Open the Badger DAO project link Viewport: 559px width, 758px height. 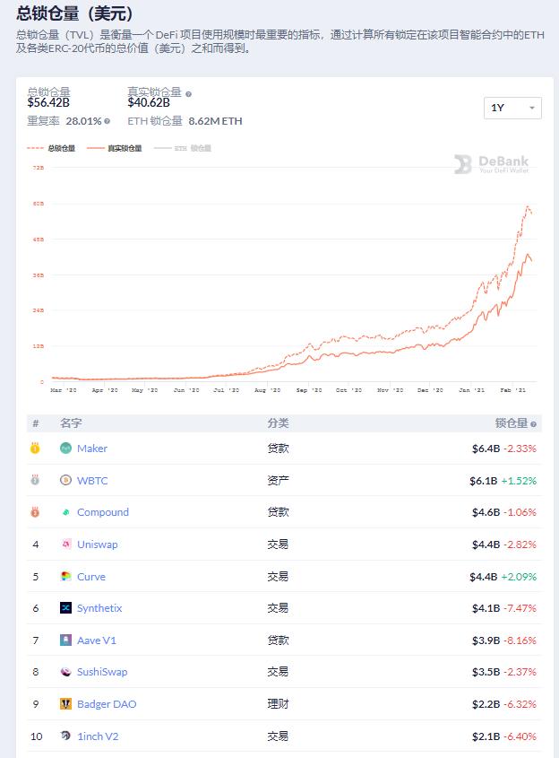[107, 704]
